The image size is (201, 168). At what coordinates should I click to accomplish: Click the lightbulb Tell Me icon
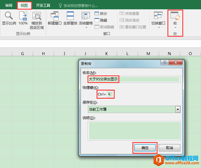point(60,6)
